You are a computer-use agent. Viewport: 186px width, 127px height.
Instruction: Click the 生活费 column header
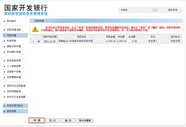point(132,37)
